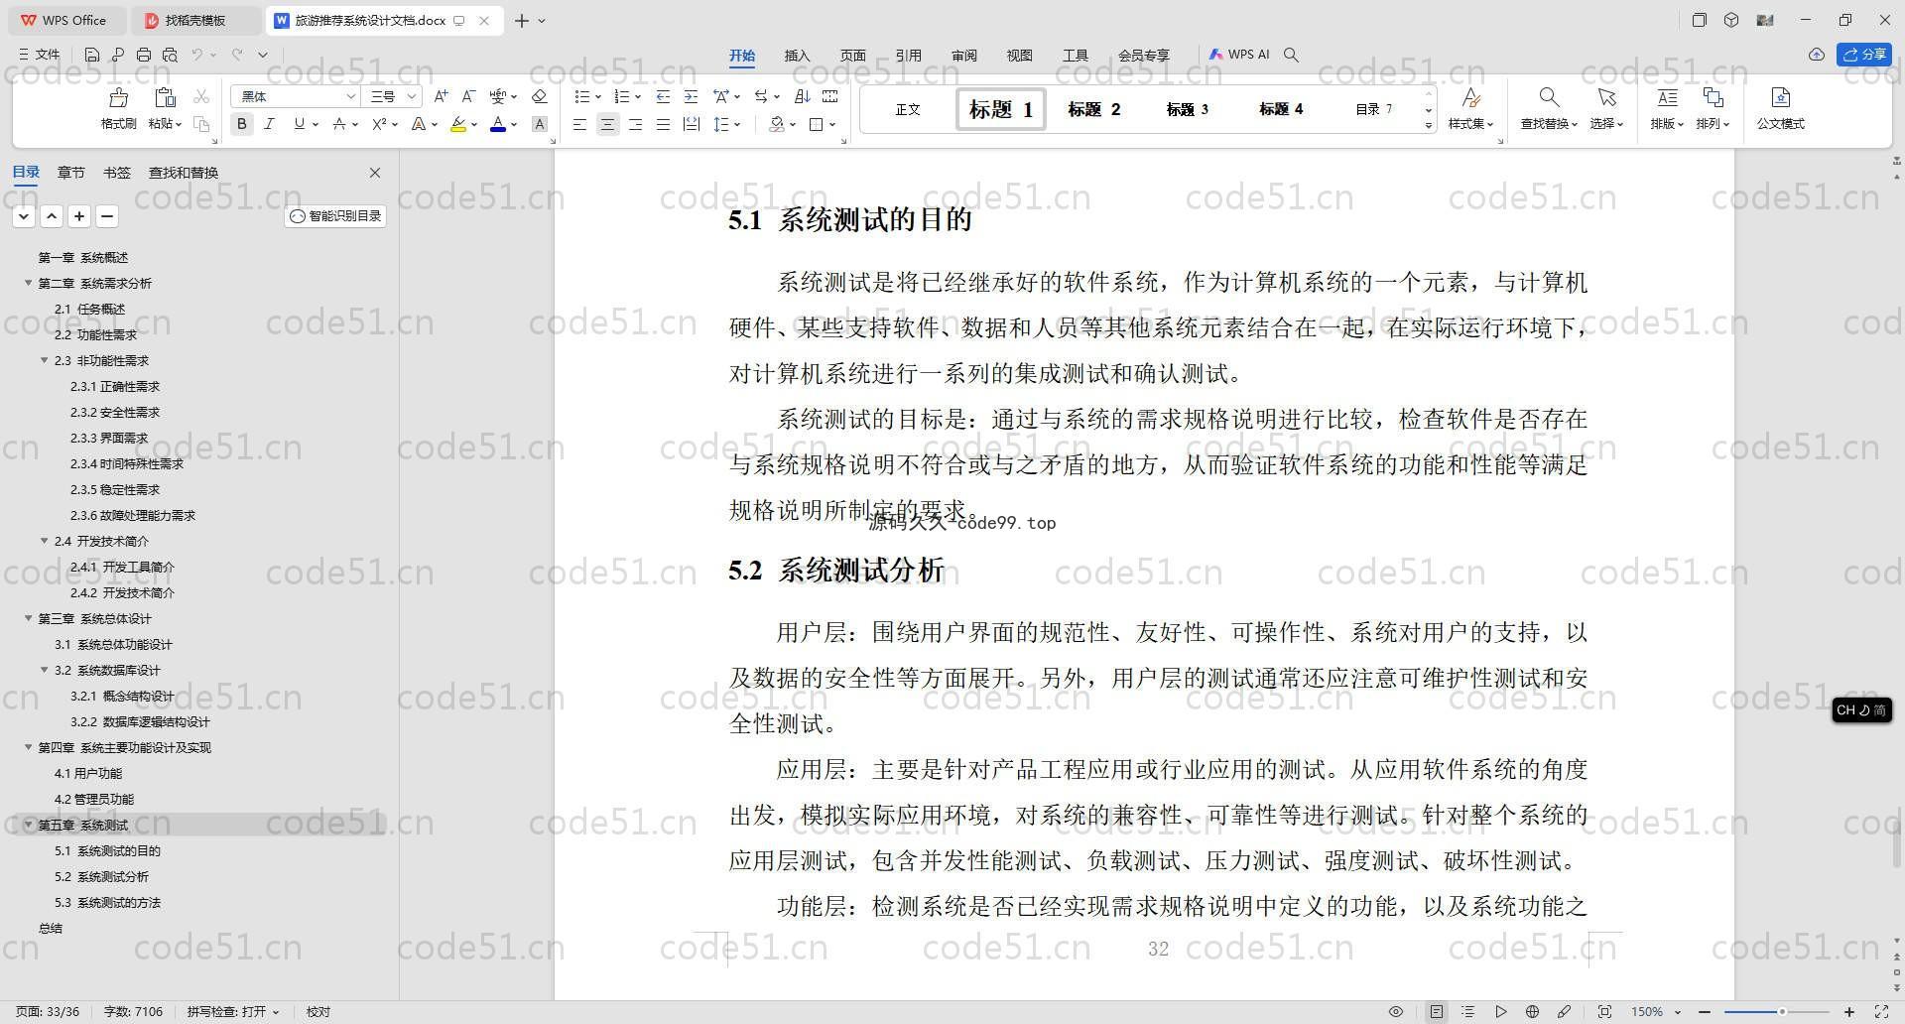Click the Paste (粘贴) clipboard icon
The image size is (1905, 1024).
pos(165,97)
